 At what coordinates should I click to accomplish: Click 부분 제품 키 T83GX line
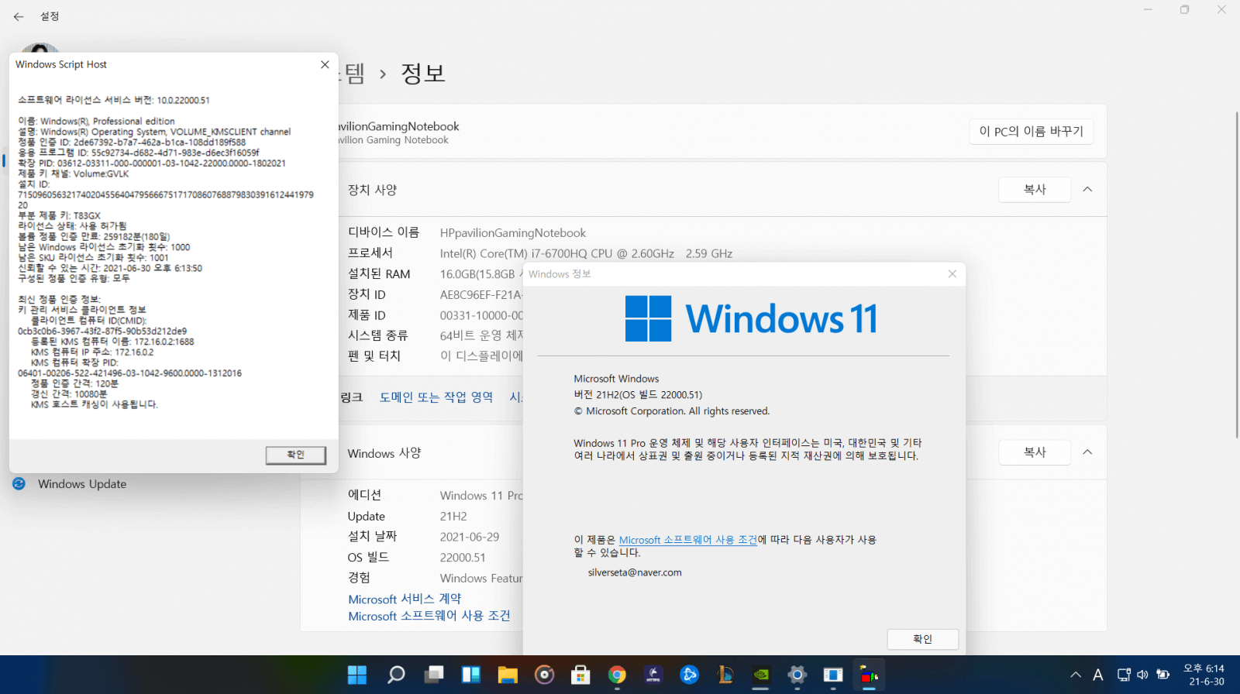point(59,215)
